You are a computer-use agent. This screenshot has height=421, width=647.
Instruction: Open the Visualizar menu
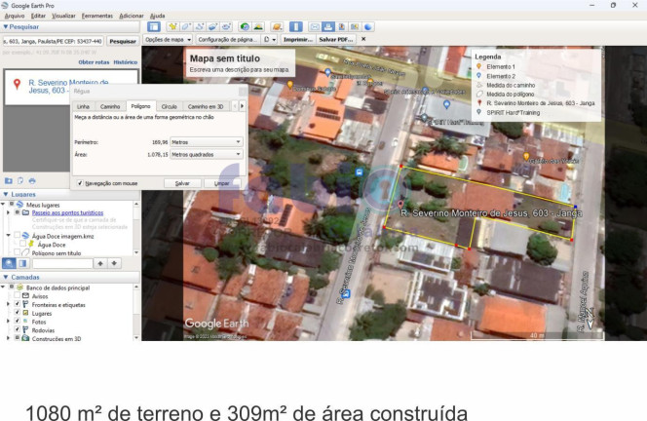(x=63, y=16)
